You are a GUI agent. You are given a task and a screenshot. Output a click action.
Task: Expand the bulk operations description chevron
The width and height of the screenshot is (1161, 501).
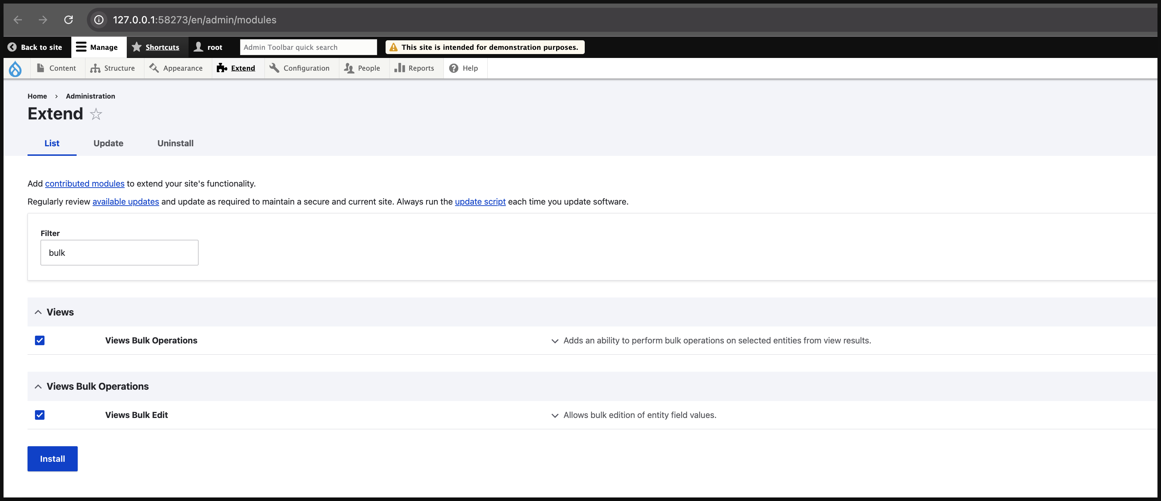(x=555, y=341)
